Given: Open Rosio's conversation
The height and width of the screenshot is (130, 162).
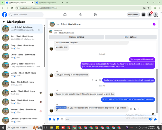Looking at the screenshot, I should [22, 84].
